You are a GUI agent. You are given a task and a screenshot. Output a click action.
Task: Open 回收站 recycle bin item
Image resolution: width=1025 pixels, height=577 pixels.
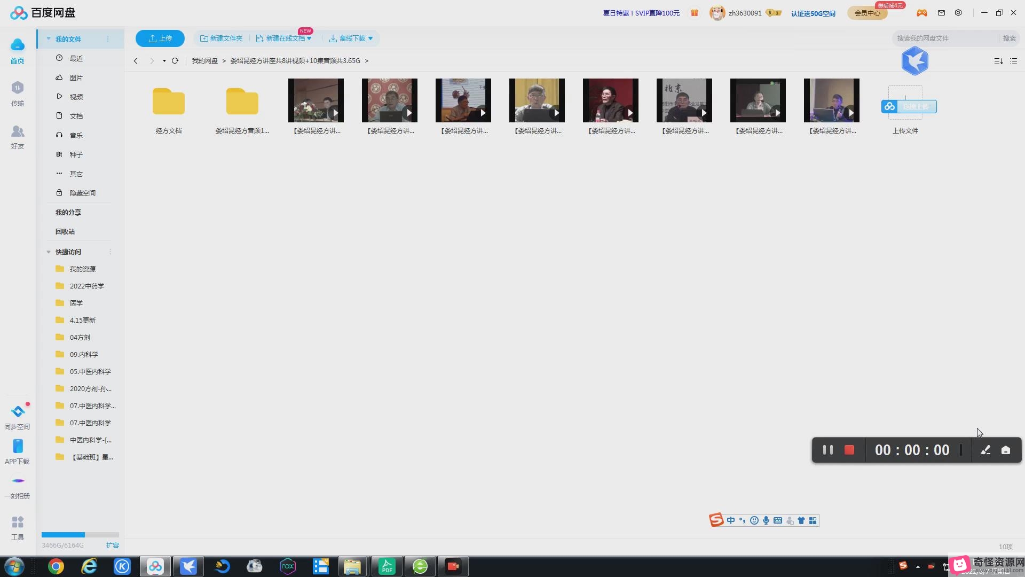click(65, 232)
